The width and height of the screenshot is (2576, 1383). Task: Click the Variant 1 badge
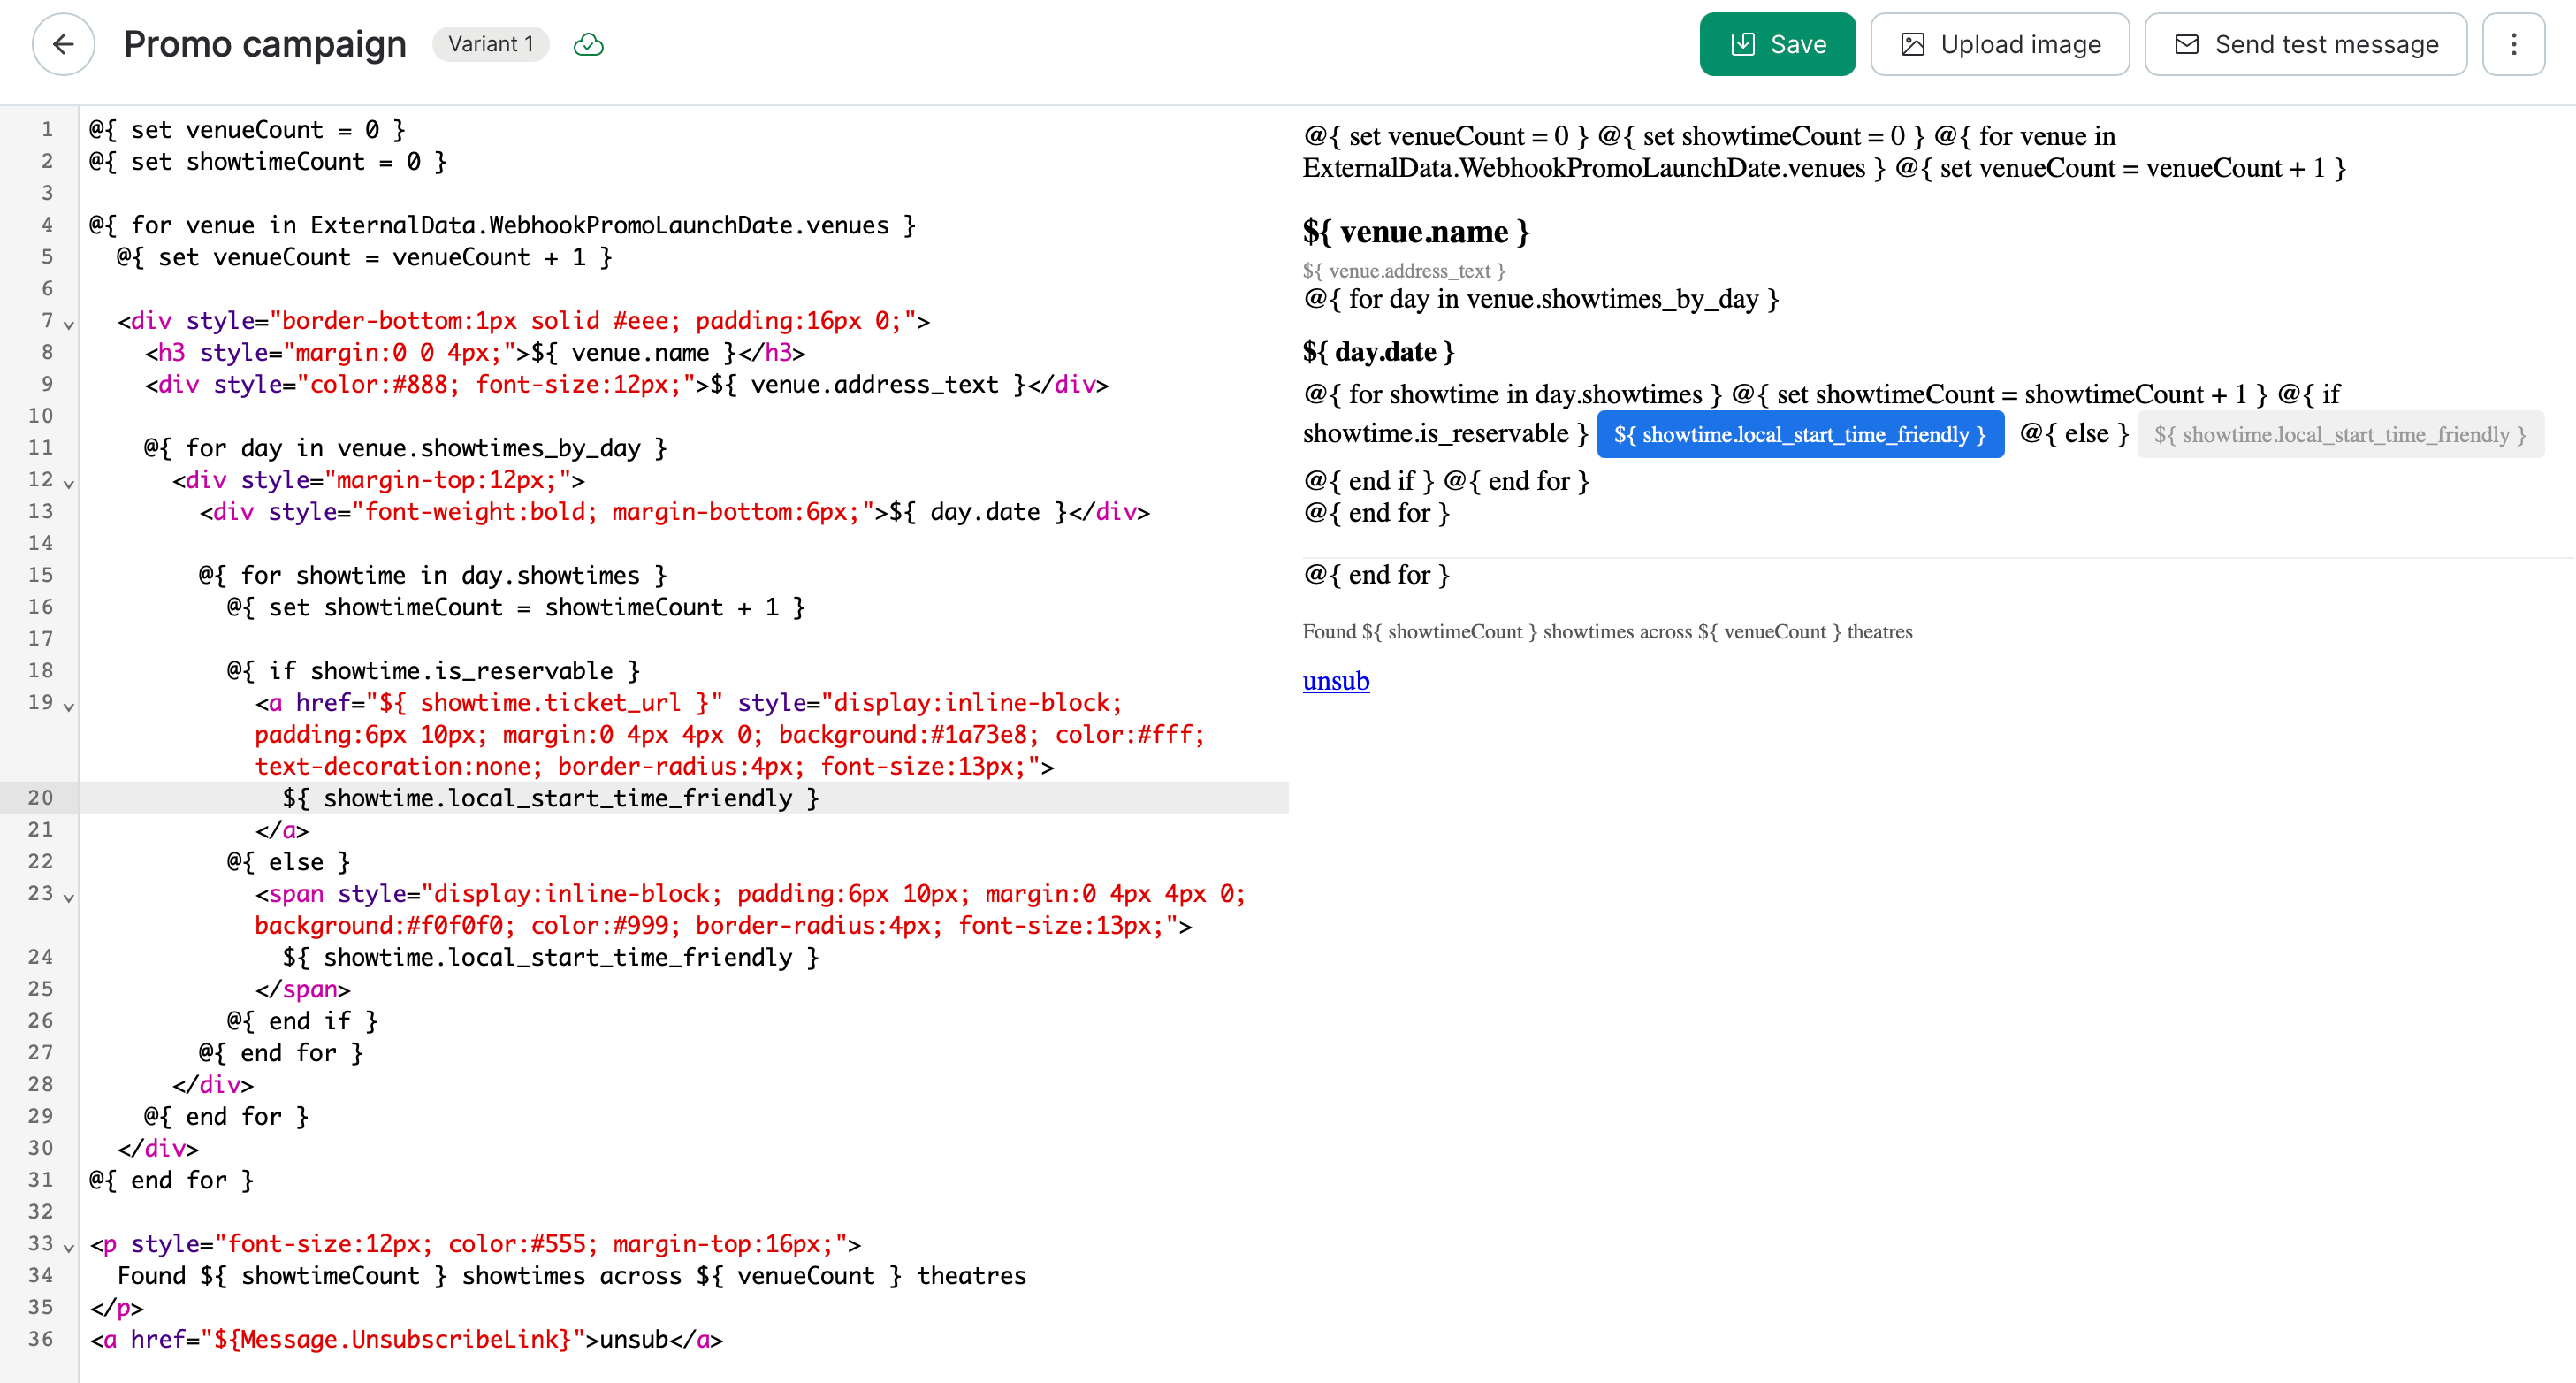(x=490, y=44)
